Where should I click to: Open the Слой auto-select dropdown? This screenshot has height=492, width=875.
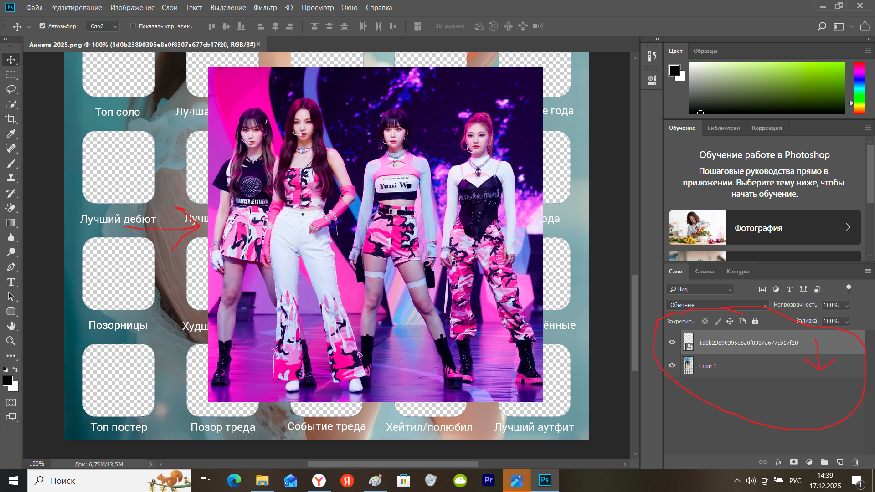pyautogui.click(x=103, y=26)
